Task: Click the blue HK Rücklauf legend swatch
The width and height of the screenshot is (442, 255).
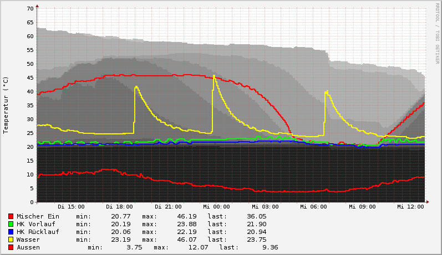Action: tap(11, 232)
